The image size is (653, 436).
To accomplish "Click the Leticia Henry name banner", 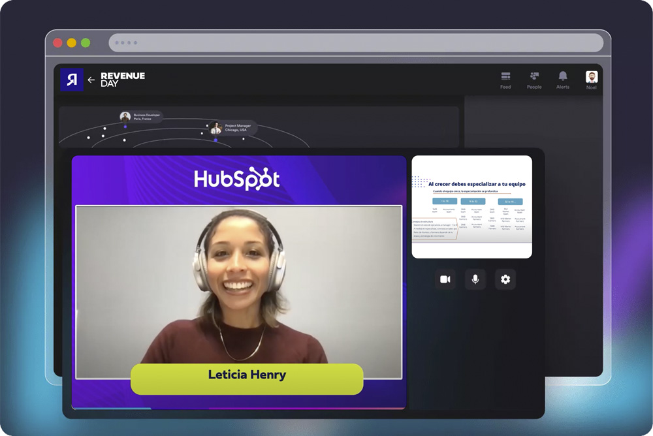I will click(x=247, y=379).
